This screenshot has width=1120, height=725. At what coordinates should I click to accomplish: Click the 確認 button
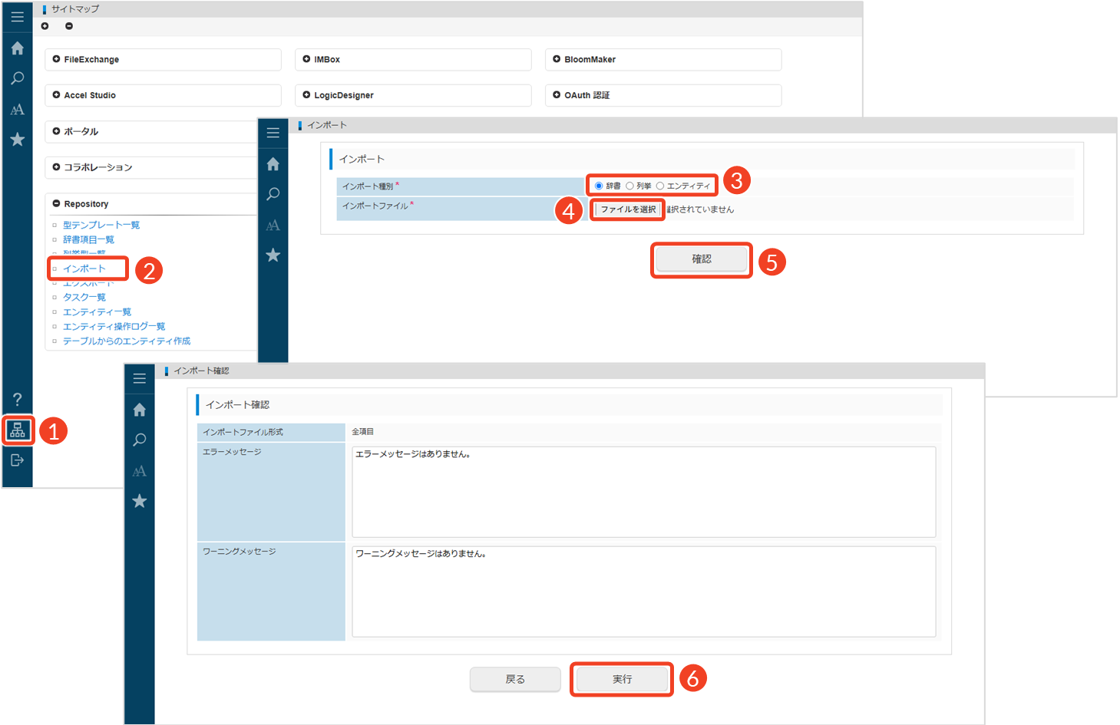click(x=701, y=259)
